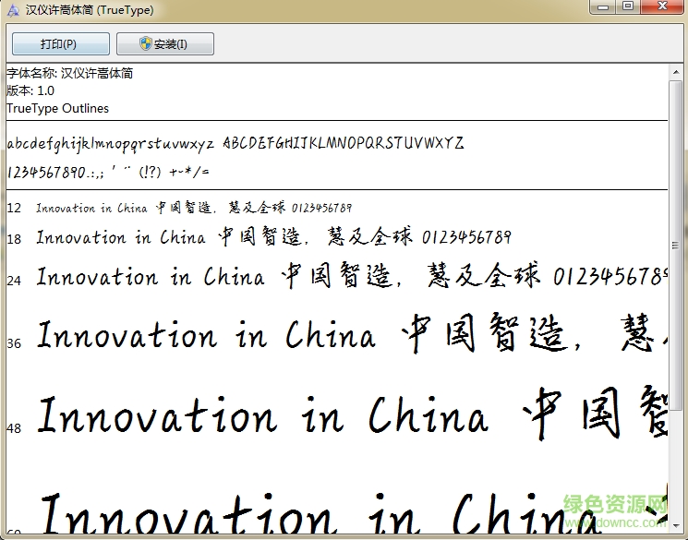Click the size 18 sample line
This screenshot has width=688, height=540.
(x=259, y=237)
